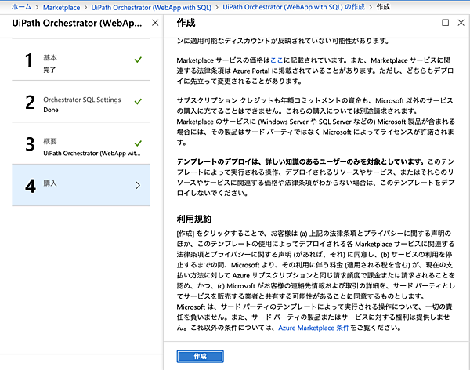
Task: Go to ホーム in breadcrumb
Action: [x=21, y=5]
